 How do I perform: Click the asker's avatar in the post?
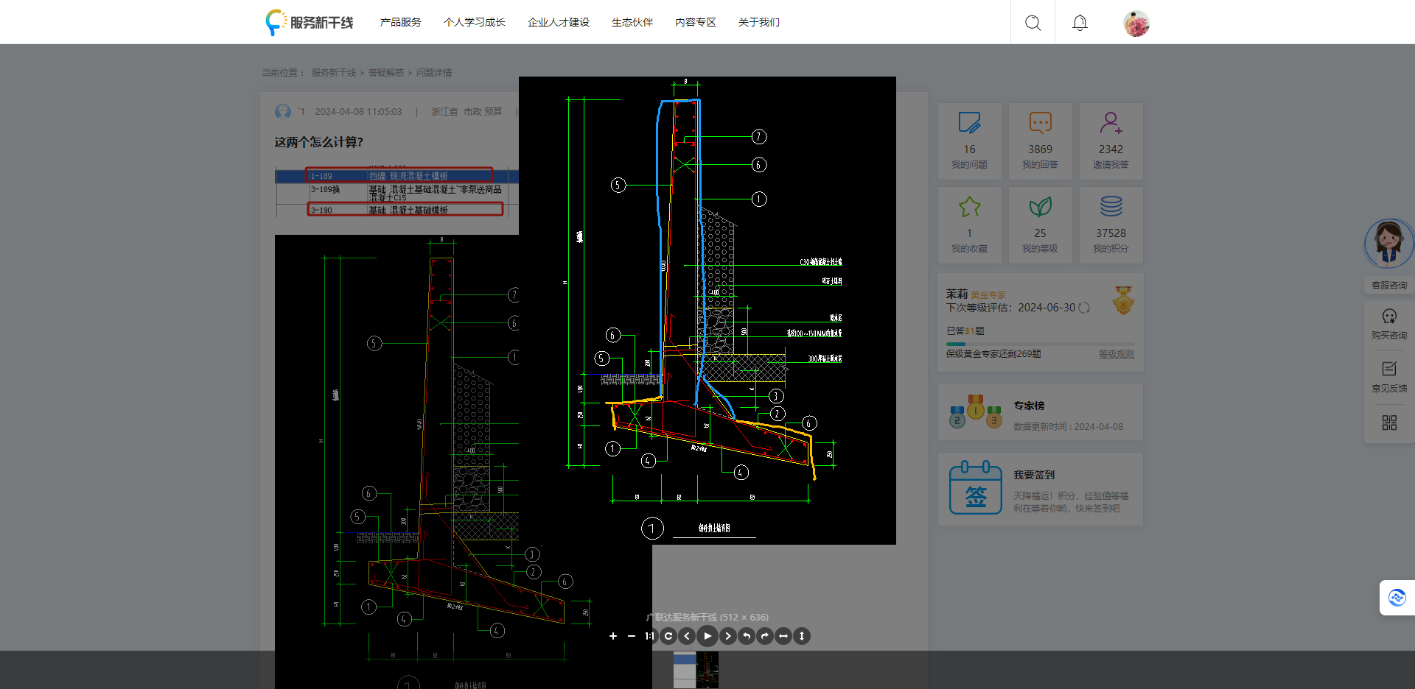[x=283, y=111]
